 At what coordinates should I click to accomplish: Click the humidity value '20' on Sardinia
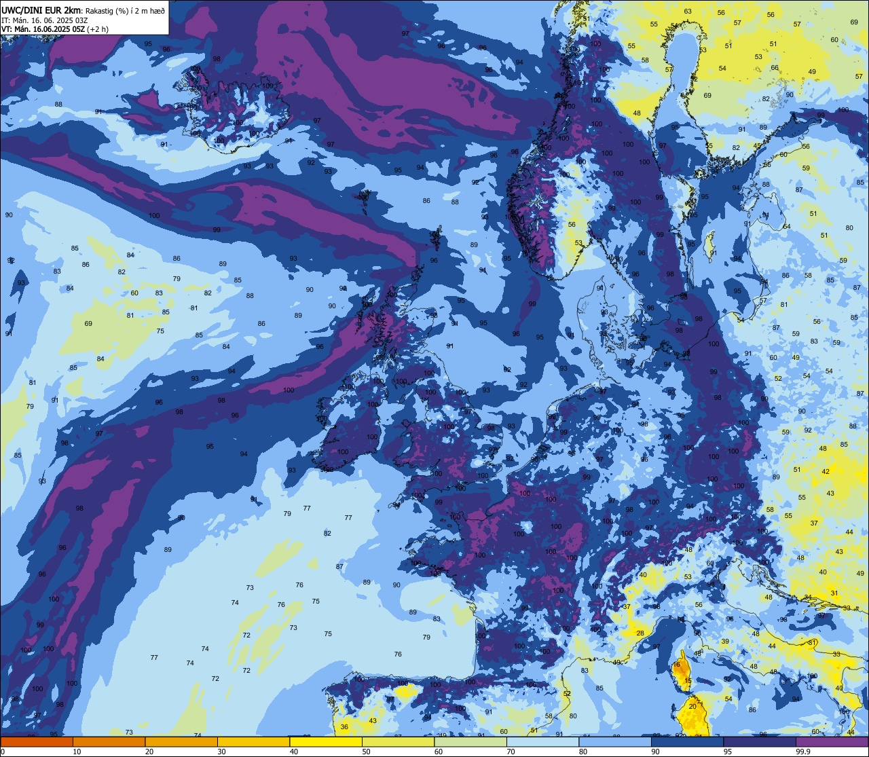[692, 706]
